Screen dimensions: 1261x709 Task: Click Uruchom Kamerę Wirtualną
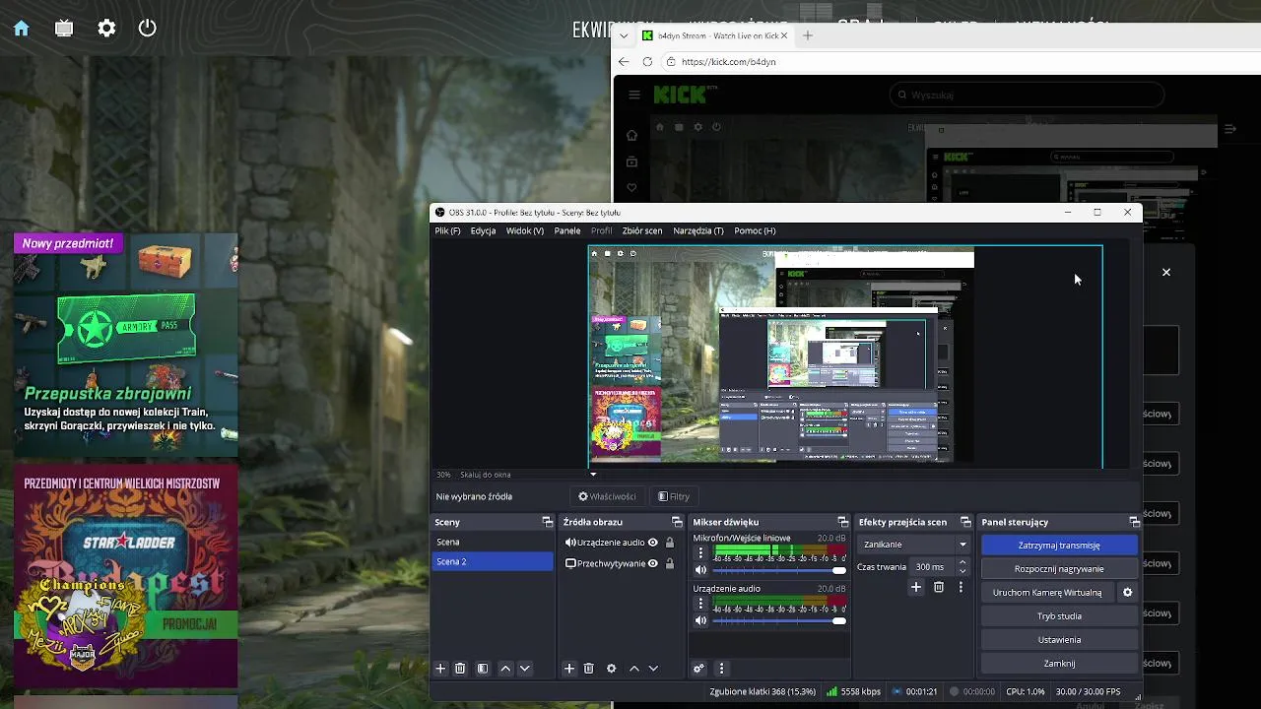coord(1047,592)
